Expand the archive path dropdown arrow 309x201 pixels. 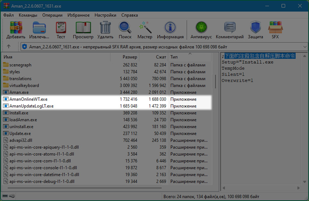[305, 47]
